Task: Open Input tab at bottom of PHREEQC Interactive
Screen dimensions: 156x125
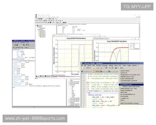Action: pos(37,76)
